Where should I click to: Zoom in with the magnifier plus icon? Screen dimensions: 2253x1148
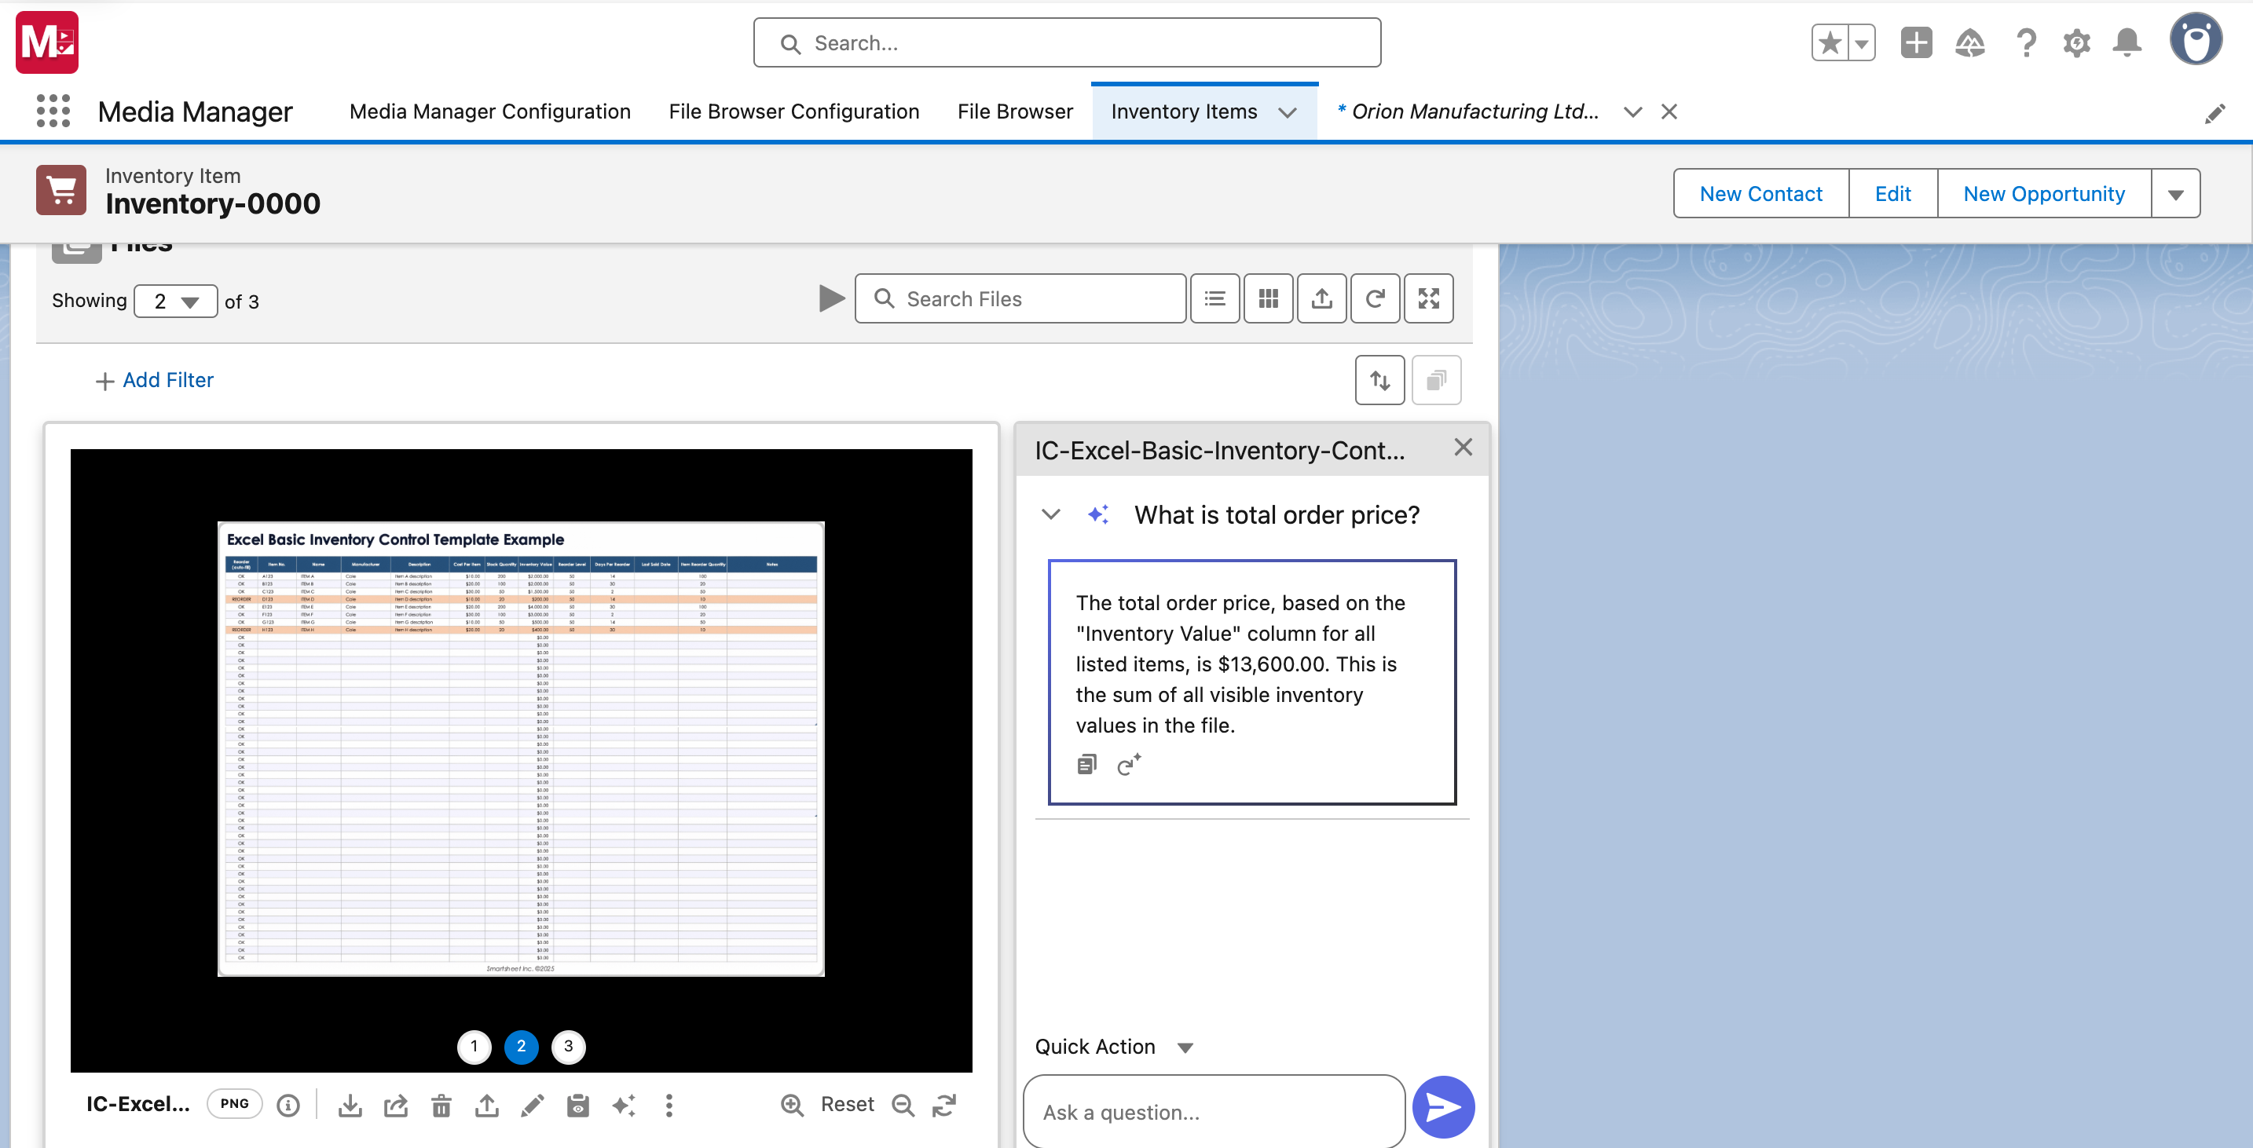point(792,1105)
